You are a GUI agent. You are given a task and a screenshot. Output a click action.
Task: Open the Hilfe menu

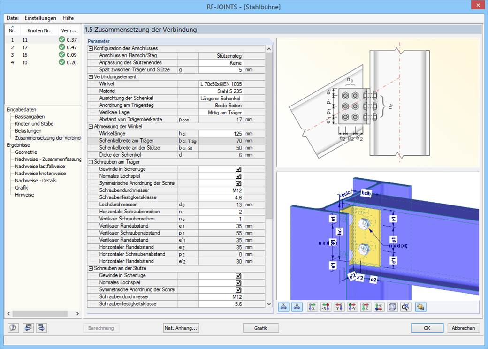[68, 18]
